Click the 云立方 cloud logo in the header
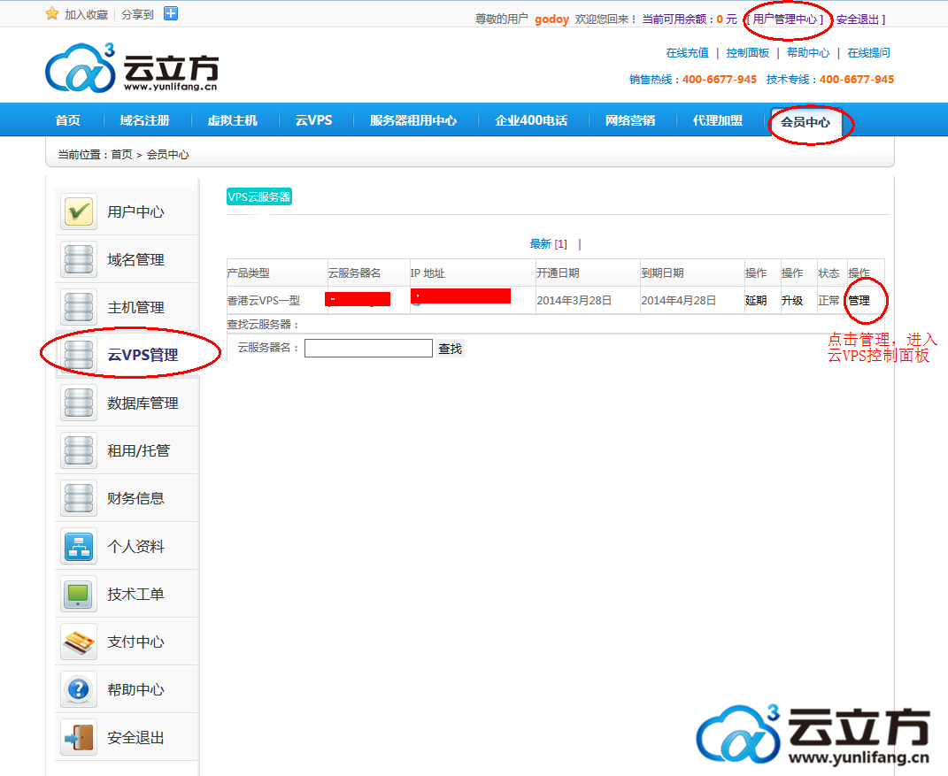Screen dimensions: 948x776 (x=132, y=67)
